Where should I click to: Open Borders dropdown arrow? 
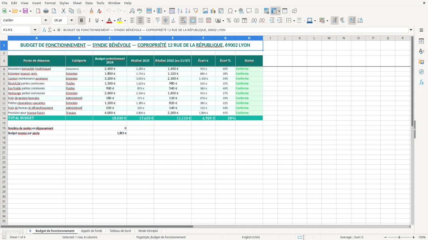pyautogui.click(x=294, y=21)
